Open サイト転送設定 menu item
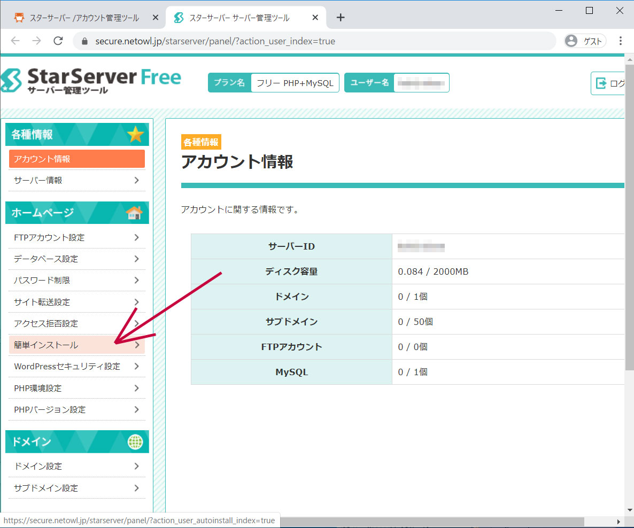 (77, 302)
